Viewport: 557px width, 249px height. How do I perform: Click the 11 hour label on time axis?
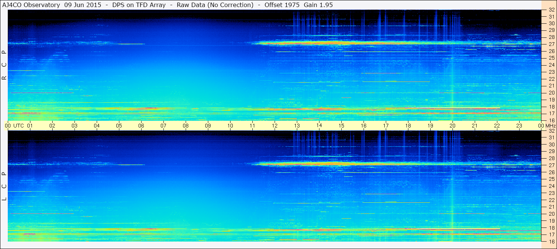[252, 126]
